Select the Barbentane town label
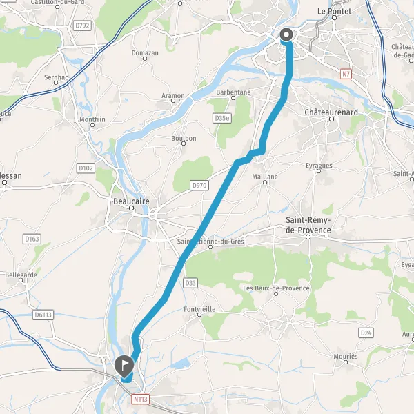The width and height of the screenshot is (414, 414). coord(233,92)
